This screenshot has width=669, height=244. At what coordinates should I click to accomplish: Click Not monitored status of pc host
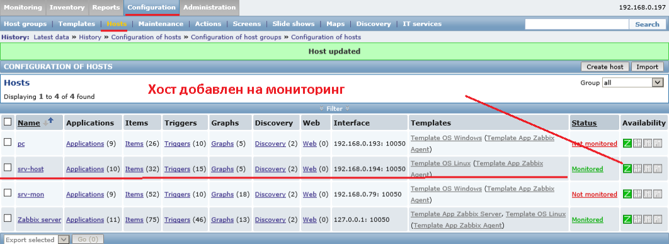coord(594,144)
